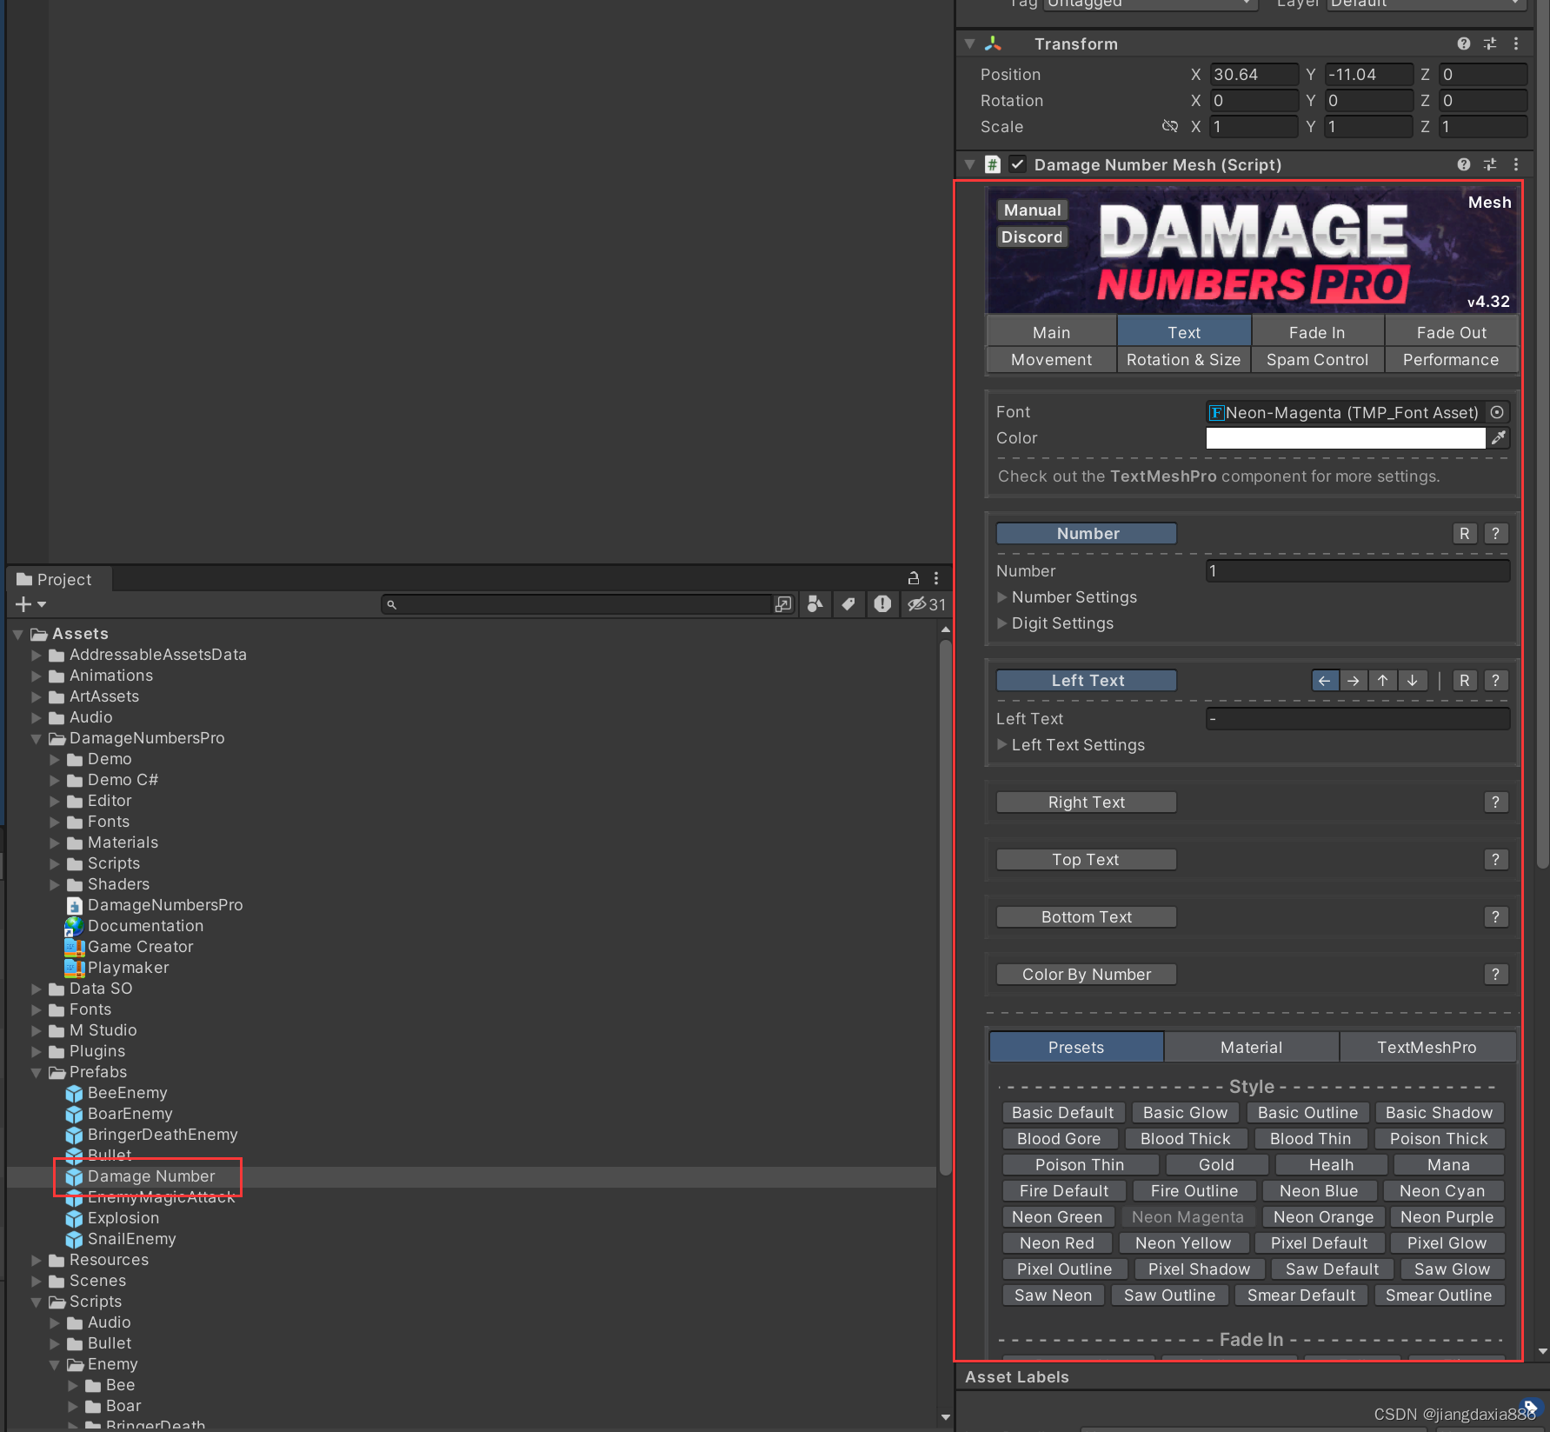Enable the Color By Number feature
The width and height of the screenshot is (1550, 1432).
point(1087,974)
